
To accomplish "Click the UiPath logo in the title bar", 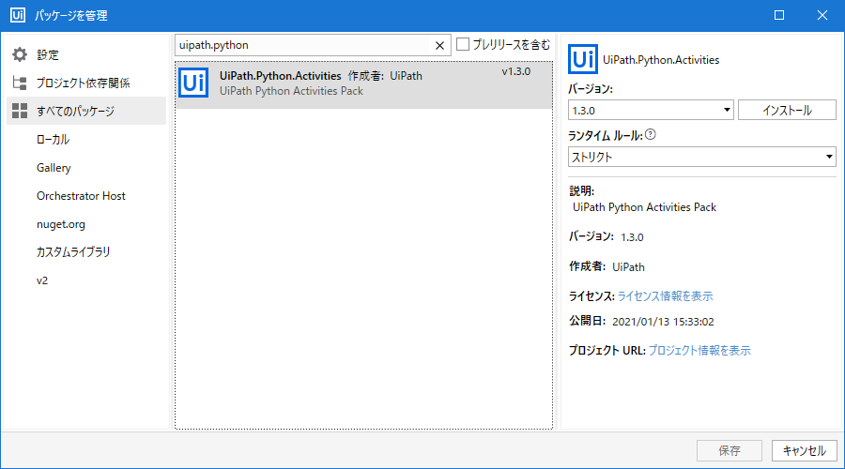I will [17, 15].
